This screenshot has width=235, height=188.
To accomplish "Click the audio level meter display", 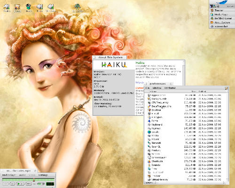I will [x=50, y=184].
